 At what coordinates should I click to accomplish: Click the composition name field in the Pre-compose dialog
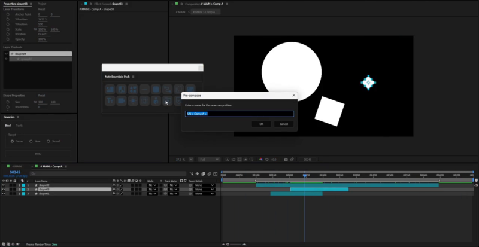239,114
